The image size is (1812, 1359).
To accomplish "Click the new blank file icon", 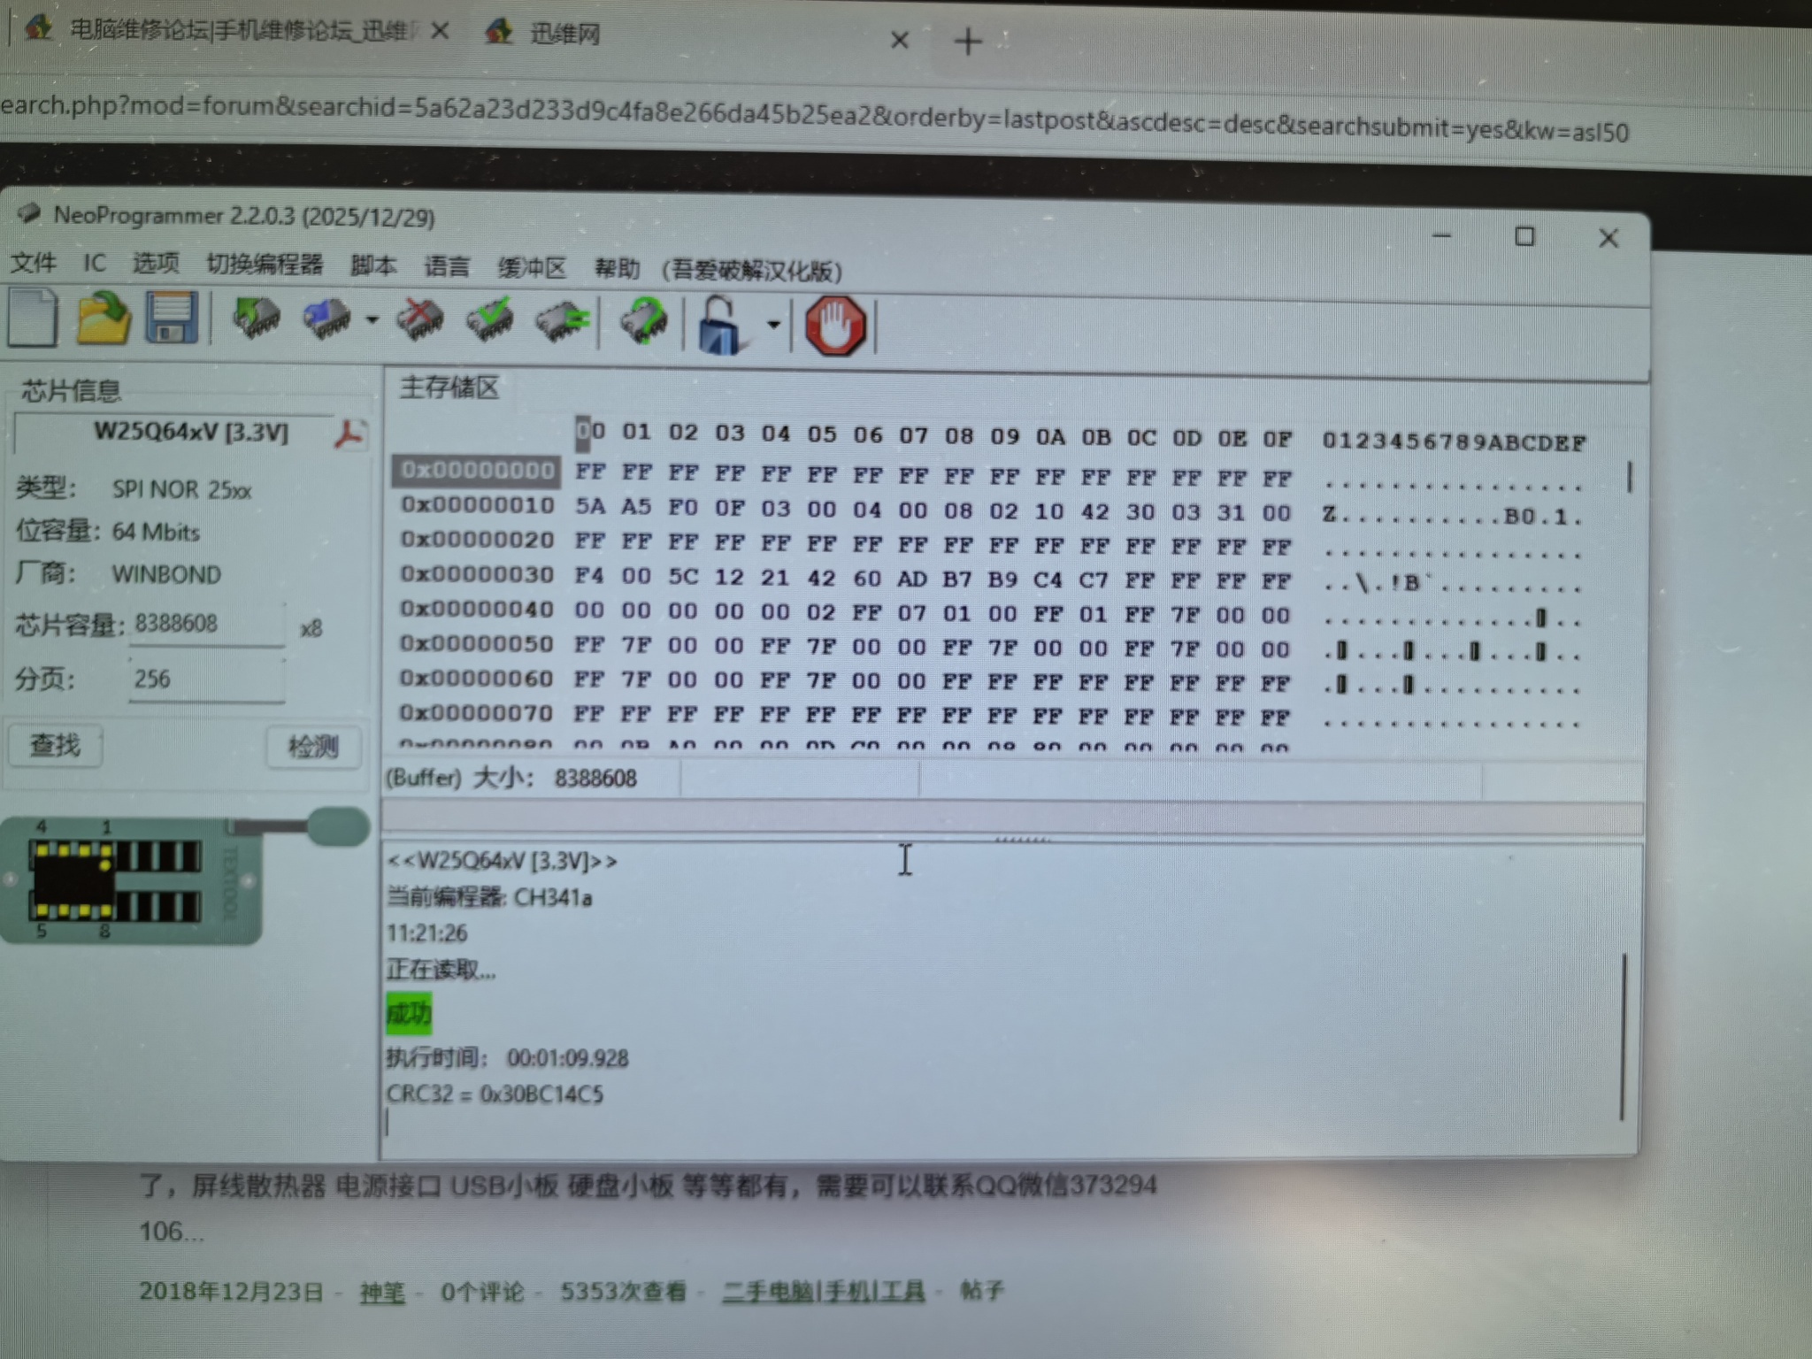I will coord(33,317).
